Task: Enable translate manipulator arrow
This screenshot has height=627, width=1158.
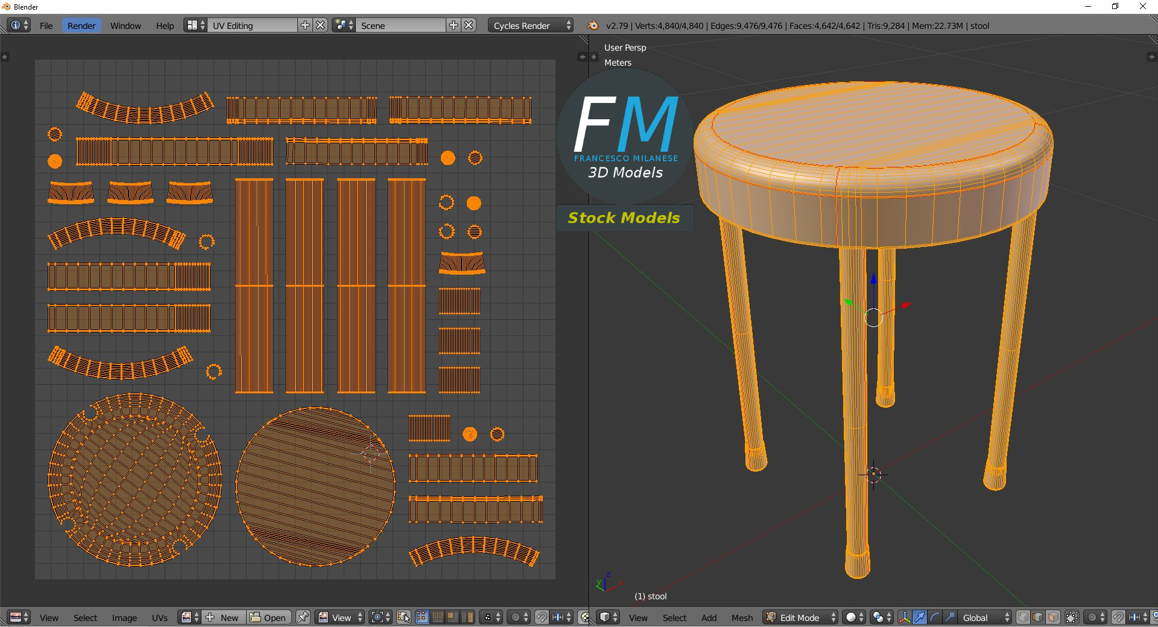Action: coord(920,617)
